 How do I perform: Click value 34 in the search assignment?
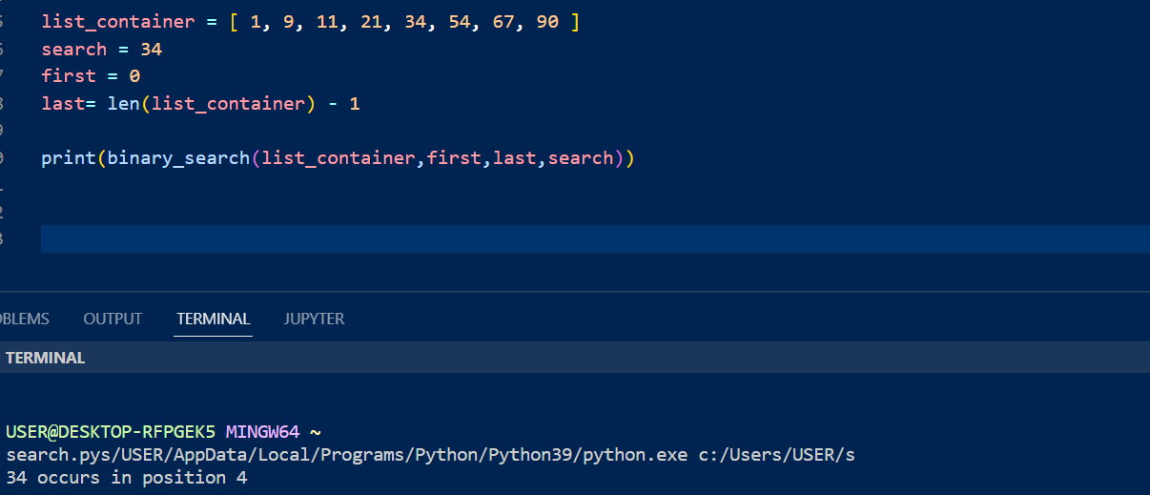pyautogui.click(x=151, y=49)
